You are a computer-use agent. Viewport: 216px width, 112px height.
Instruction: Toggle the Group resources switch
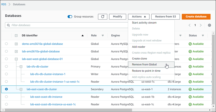coord(70,17)
